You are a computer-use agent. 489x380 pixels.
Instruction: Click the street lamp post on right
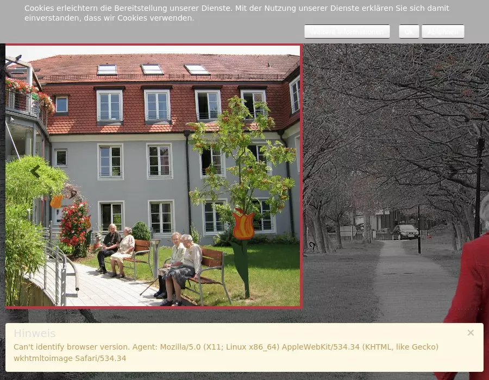[x=478, y=179]
